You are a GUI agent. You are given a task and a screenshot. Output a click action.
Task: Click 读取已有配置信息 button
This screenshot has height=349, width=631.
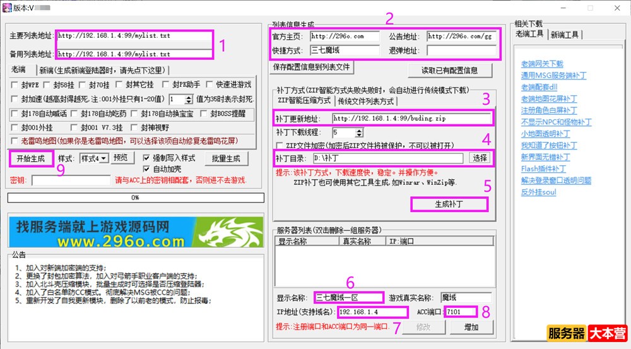449,71
